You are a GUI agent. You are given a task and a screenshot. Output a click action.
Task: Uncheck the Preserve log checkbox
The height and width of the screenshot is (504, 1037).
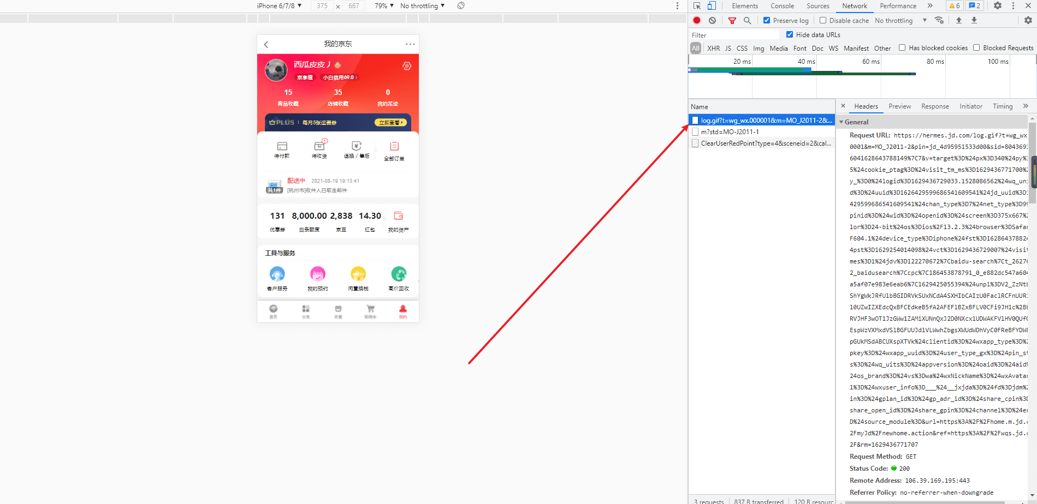tap(767, 21)
